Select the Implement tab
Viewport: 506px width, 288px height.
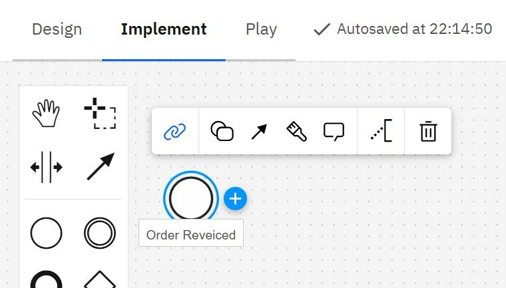[x=164, y=29]
